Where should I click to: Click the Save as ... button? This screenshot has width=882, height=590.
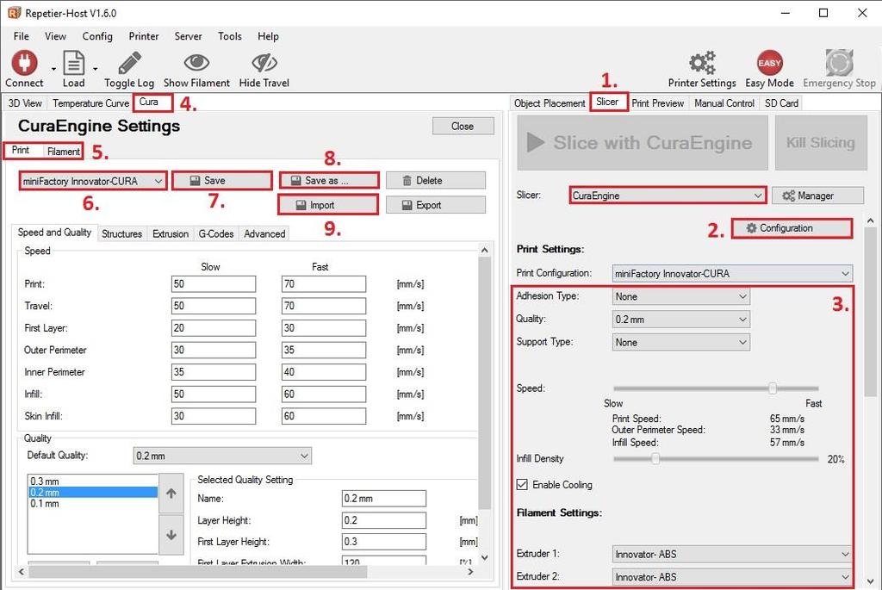tap(328, 181)
